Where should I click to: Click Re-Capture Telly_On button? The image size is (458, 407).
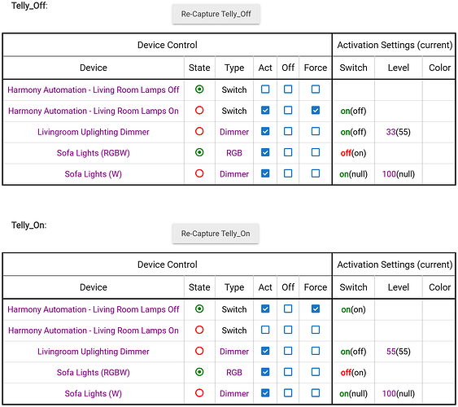coord(216,234)
